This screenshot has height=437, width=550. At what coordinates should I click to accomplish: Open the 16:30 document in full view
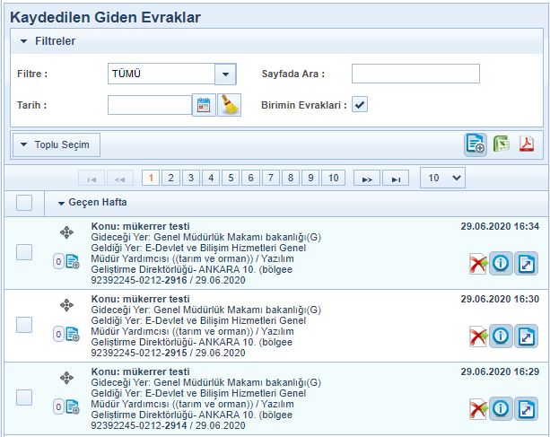[527, 336]
